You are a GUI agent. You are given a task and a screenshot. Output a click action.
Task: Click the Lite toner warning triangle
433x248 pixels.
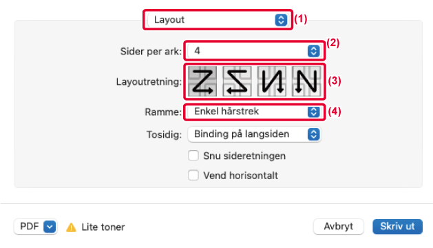tap(71, 227)
